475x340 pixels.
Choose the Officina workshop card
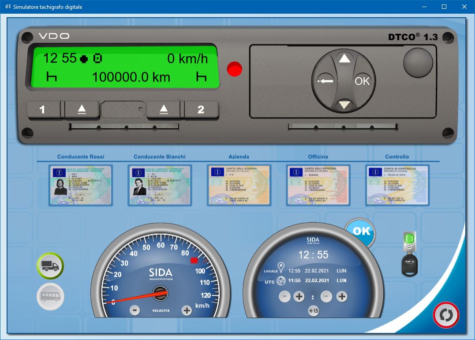point(318,185)
